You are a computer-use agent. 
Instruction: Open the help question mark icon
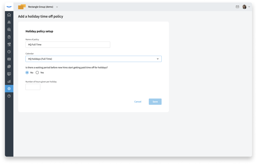point(9,96)
